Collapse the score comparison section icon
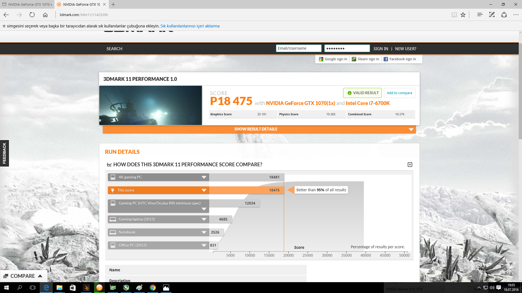Screen dimensions: 522x293 [410, 165]
